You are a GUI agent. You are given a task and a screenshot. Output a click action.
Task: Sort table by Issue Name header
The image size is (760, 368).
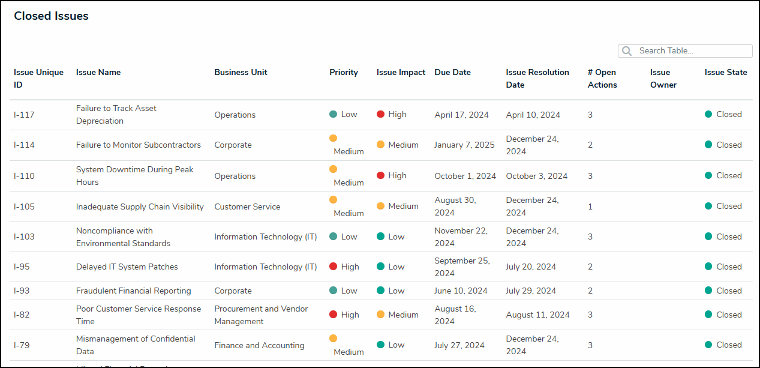click(x=98, y=73)
